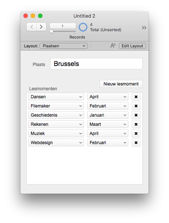Go to the previous record arrow
The width and height of the screenshot is (169, 223).
point(32,27)
